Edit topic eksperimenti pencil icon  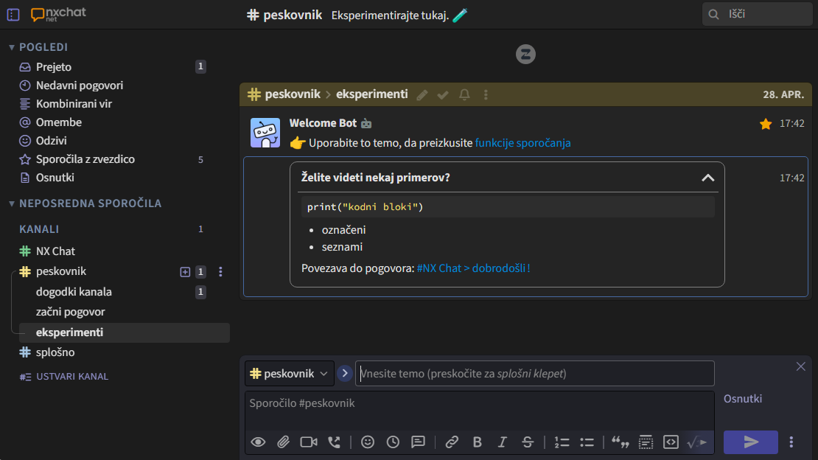click(x=422, y=94)
